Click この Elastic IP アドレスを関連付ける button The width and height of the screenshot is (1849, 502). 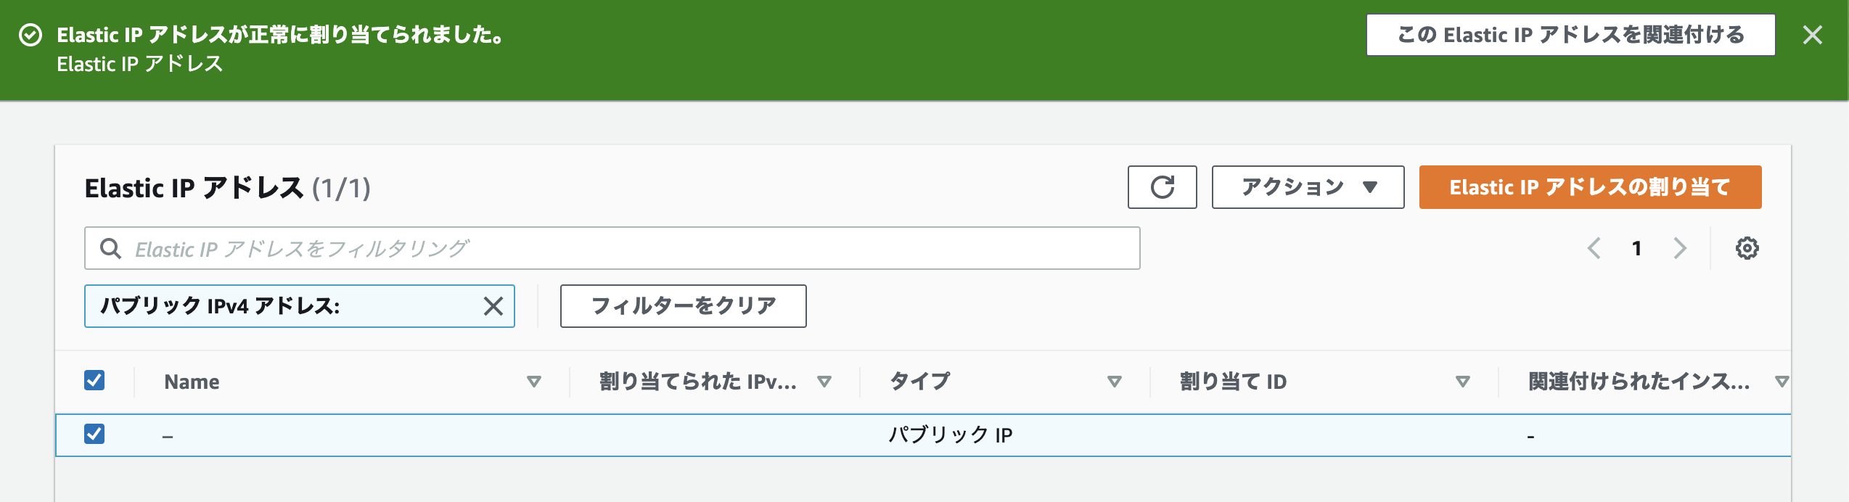pos(1571,35)
